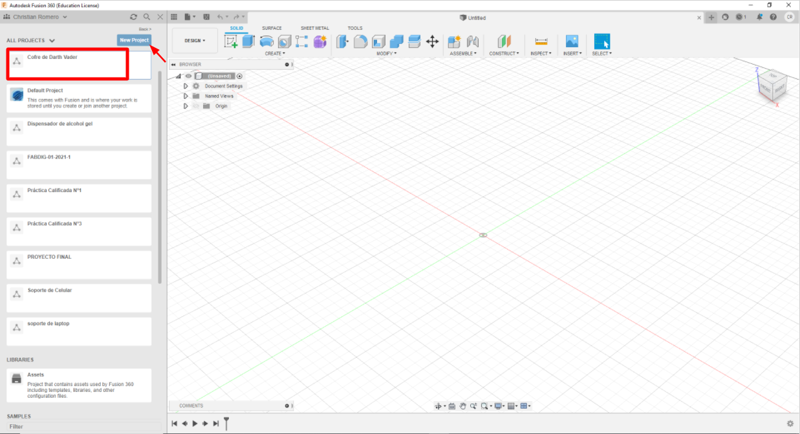
Task: Open the notifications bell
Action: coord(761,17)
